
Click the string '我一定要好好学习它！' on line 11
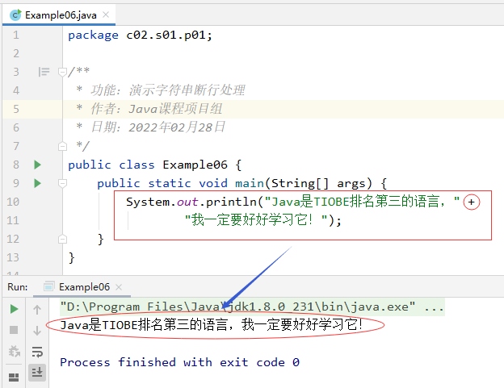(256, 220)
